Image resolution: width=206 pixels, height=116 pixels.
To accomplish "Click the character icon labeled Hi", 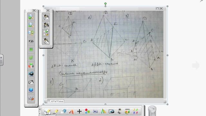I will pyautogui.click(x=46, y=25).
